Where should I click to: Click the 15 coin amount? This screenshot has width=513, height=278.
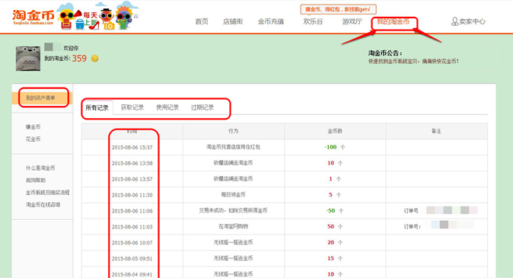pyautogui.click(x=331, y=258)
